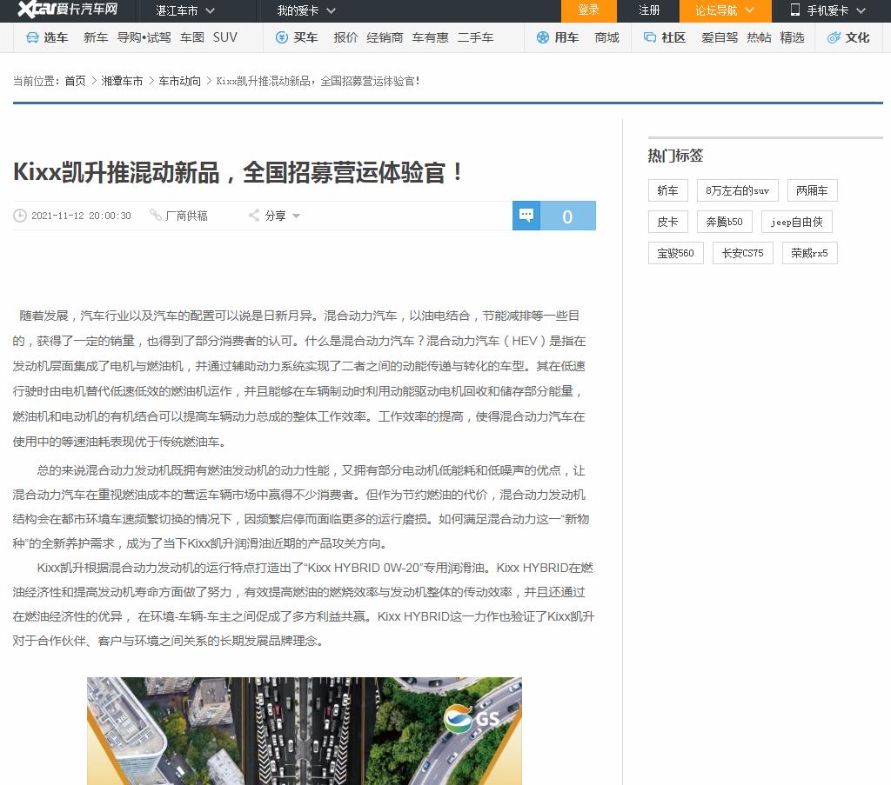The width and height of the screenshot is (891, 785).
Task: Open 车有惠 page
Action: click(430, 37)
